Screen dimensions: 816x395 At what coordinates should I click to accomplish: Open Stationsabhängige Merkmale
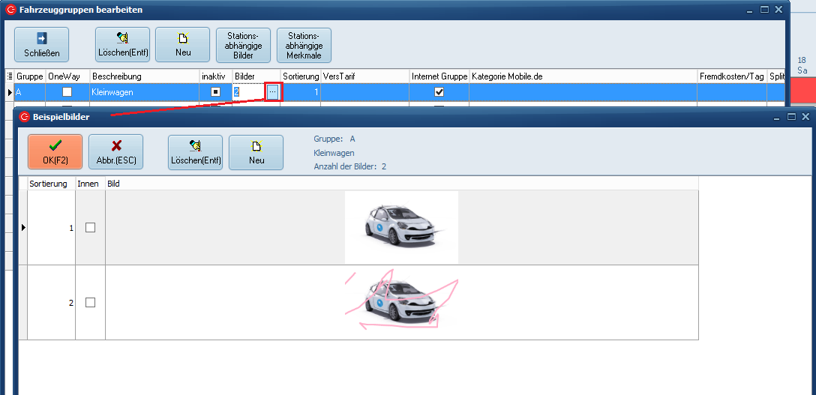(304, 45)
